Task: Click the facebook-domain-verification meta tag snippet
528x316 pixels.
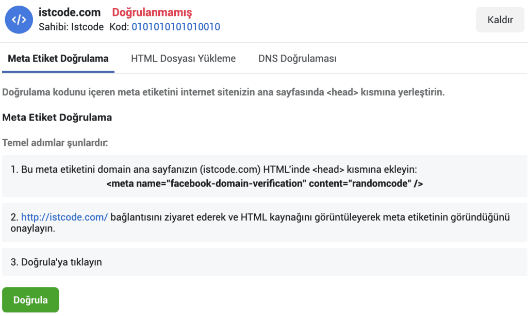Action: 265,184
